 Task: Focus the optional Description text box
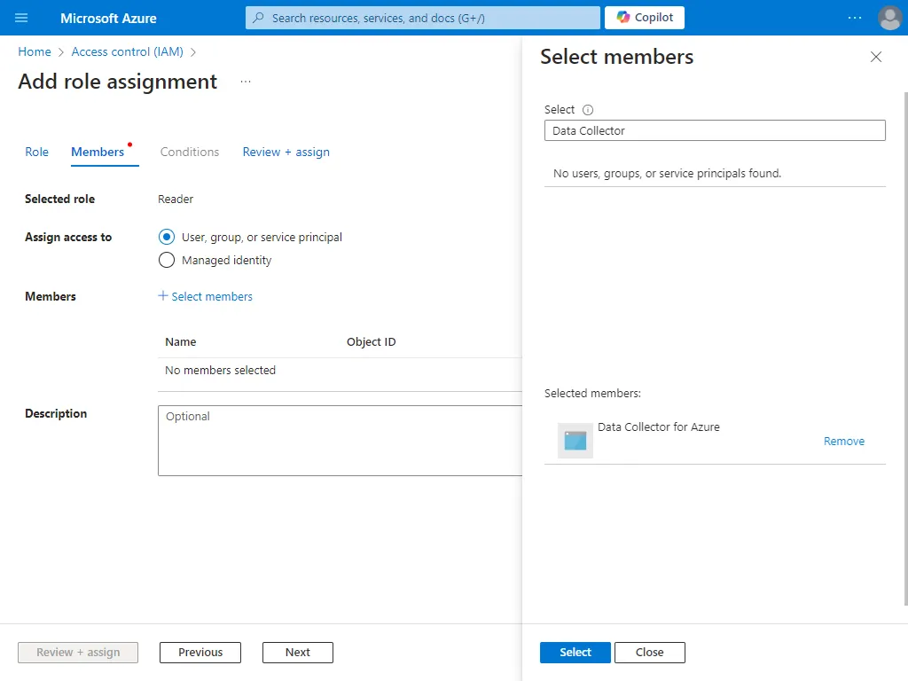[340, 441]
